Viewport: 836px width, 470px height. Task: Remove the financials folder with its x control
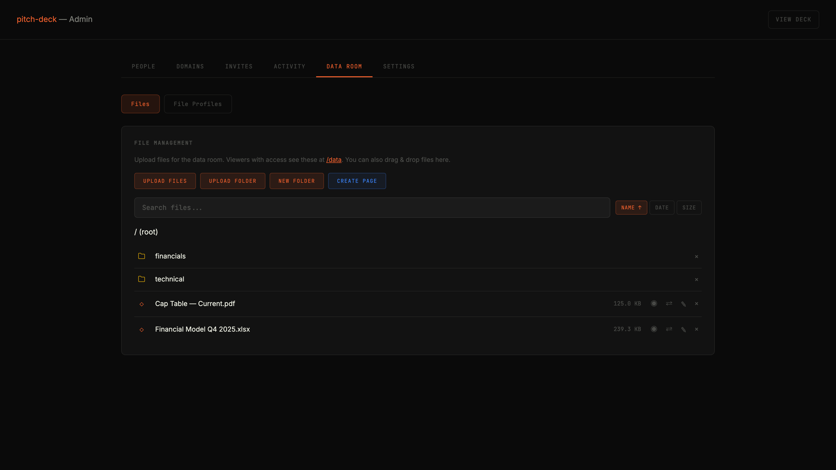pos(696,256)
